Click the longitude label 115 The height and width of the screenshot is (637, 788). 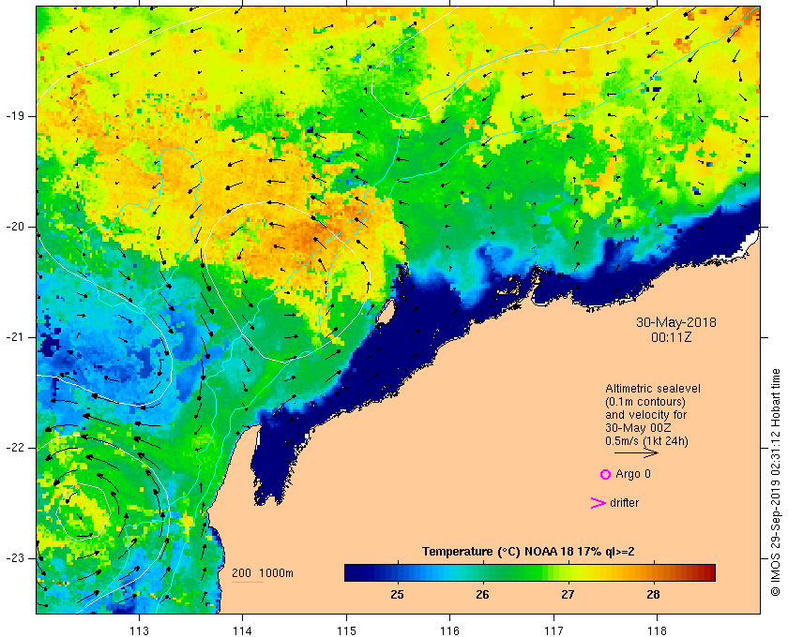[346, 630]
